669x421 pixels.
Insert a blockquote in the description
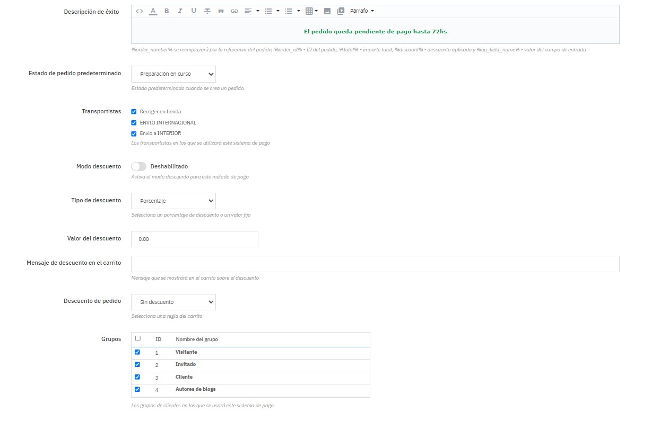(x=221, y=11)
